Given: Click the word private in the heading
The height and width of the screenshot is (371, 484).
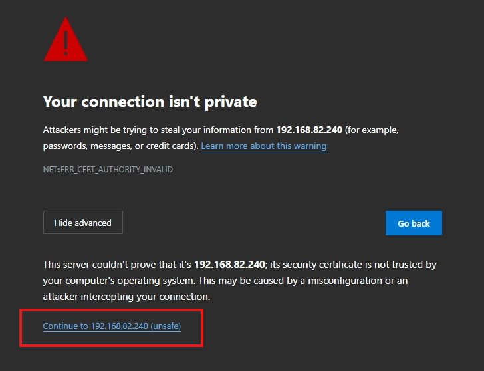Looking at the screenshot, I should click(x=231, y=102).
